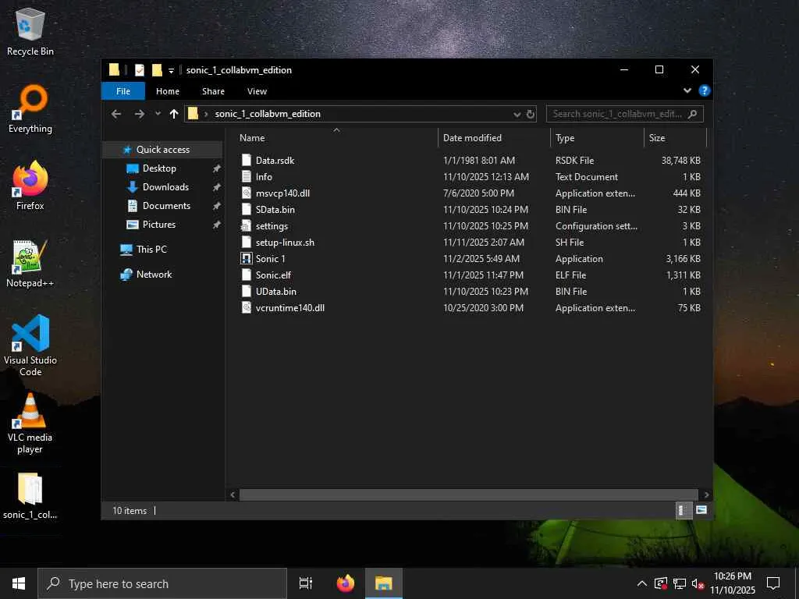Open the Windows Start menu
Image resolution: width=799 pixels, height=599 pixels.
pyautogui.click(x=19, y=583)
